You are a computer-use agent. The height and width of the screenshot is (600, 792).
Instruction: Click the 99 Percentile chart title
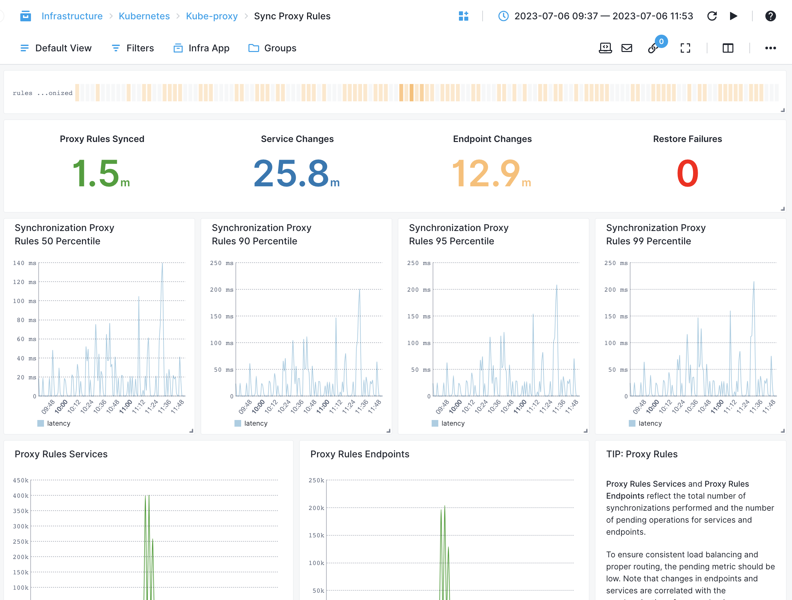tap(655, 234)
